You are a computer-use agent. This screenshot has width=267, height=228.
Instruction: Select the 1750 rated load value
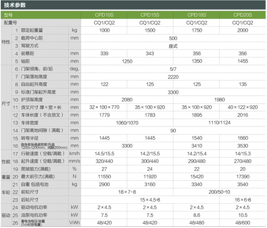pos(197,30)
